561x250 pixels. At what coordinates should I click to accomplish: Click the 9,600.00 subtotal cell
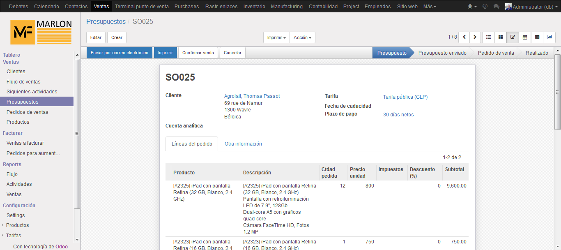coord(456,186)
